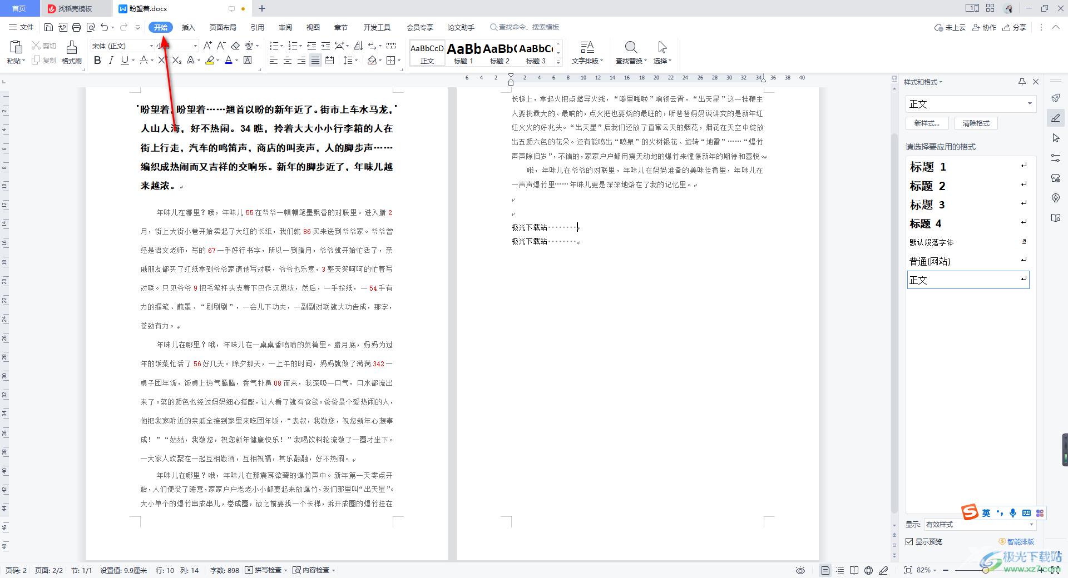
Task: Undo the last action
Action: point(104,27)
